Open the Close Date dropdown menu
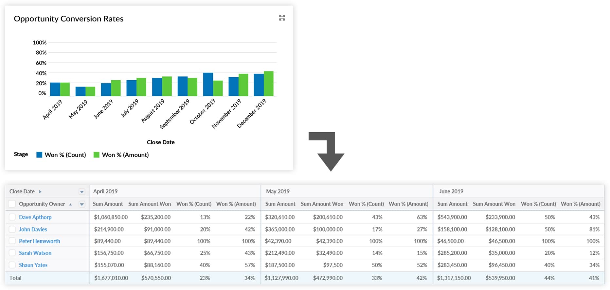The height and width of the screenshot is (290, 610). (82, 192)
